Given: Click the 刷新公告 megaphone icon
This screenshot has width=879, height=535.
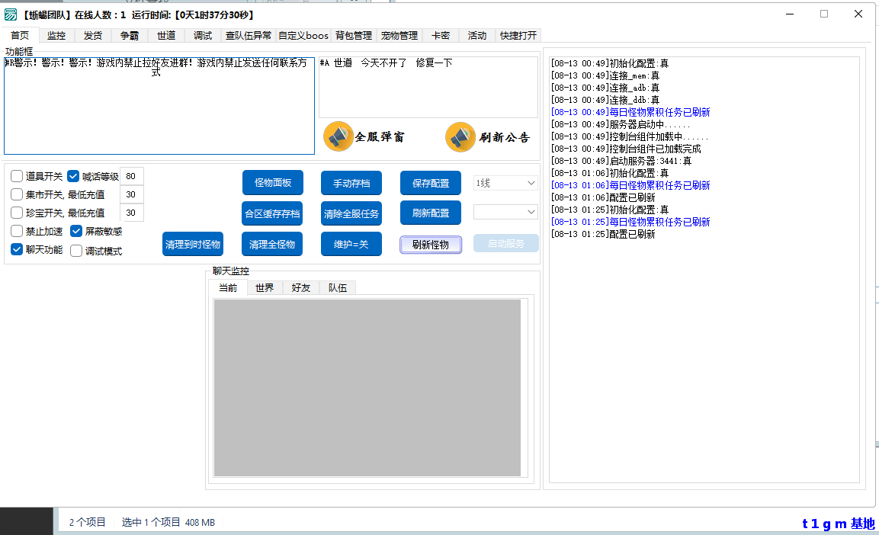Looking at the screenshot, I should (x=460, y=137).
